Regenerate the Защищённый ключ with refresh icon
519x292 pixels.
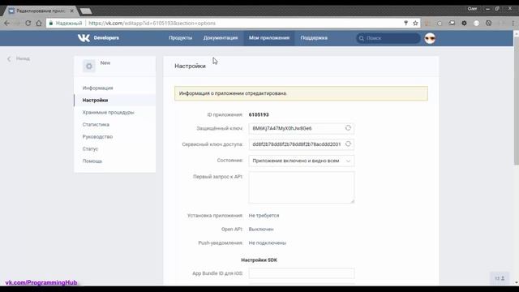348,128
